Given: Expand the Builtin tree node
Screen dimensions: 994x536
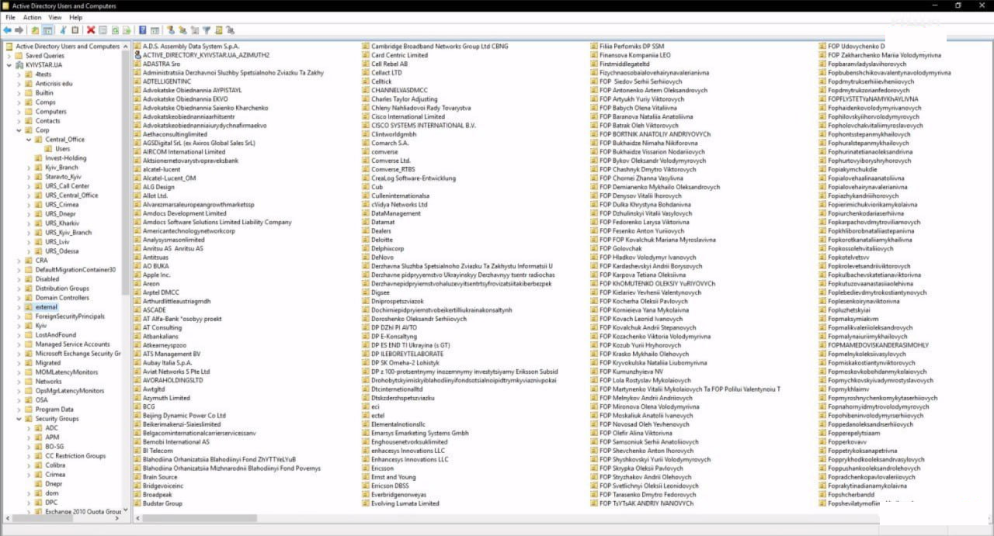Looking at the screenshot, I should click(x=19, y=93).
